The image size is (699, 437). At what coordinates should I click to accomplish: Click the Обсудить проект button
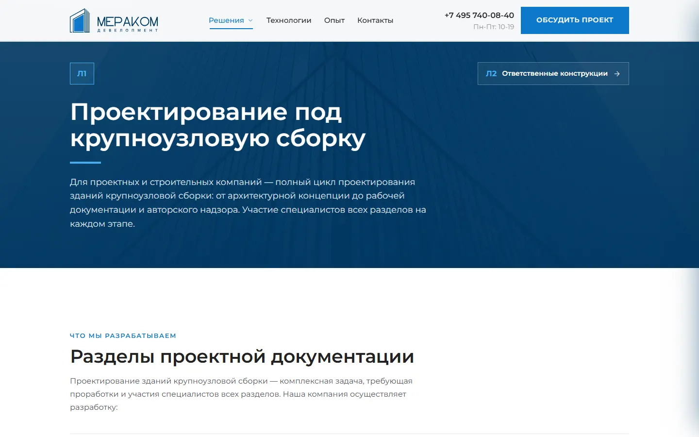click(575, 20)
